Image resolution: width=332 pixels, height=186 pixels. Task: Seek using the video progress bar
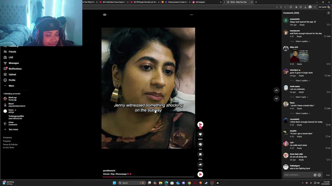click(x=148, y=177)
